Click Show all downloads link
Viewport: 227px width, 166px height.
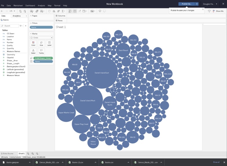[x=216, y=162]
